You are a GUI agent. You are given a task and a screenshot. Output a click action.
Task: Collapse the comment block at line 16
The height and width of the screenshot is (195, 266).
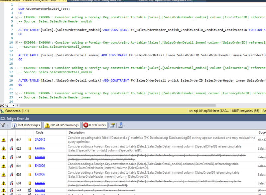pos(17,68)
